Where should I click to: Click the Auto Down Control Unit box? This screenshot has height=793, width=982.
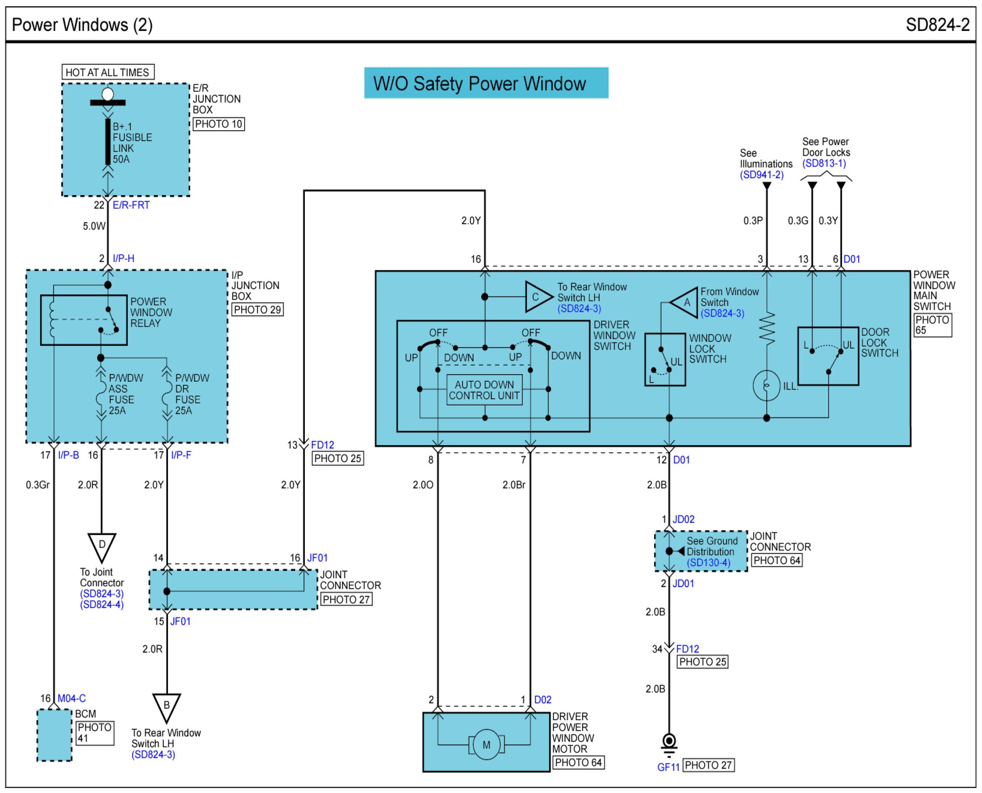click(x=484, y=390)
